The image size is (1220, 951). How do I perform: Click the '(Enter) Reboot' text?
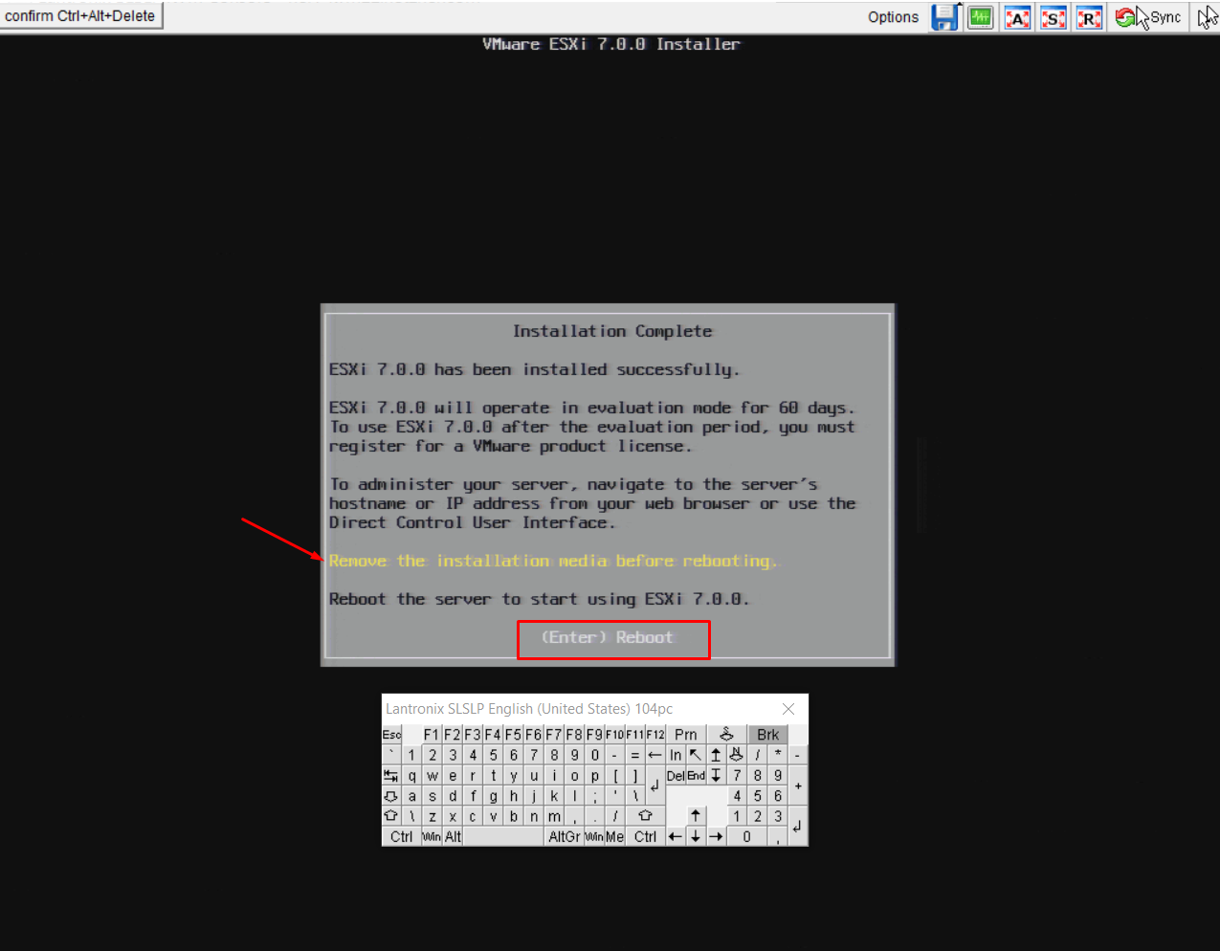point(608,637)
